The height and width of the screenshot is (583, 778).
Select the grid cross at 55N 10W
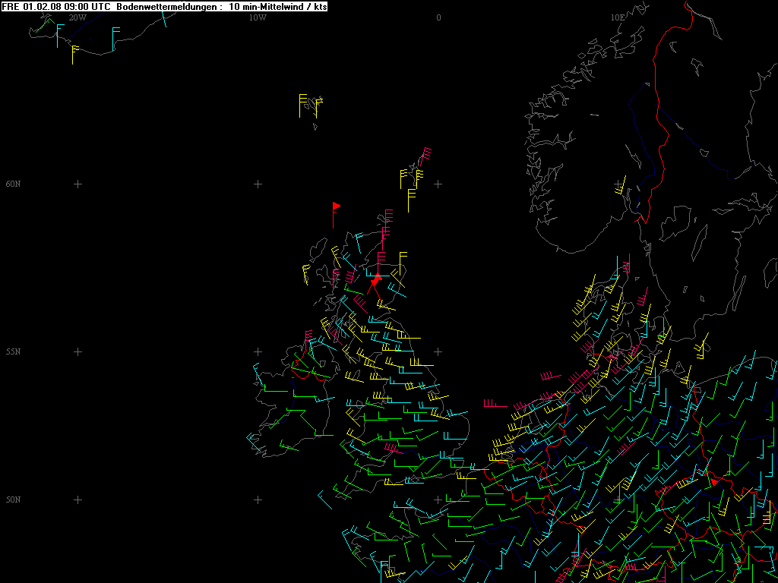pos(258,351)
